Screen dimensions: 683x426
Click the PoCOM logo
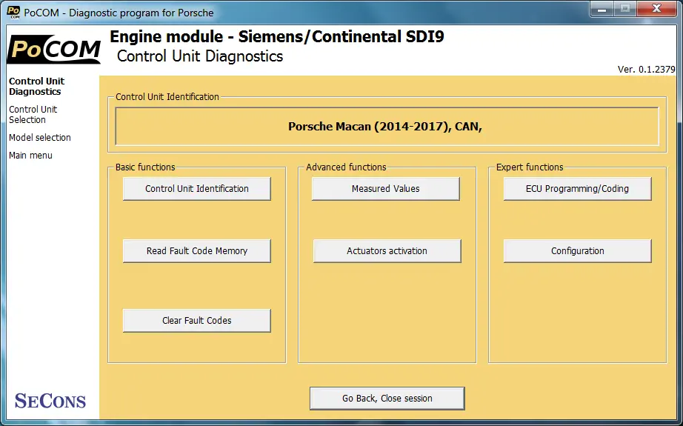coord(54,49)
